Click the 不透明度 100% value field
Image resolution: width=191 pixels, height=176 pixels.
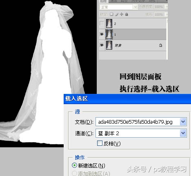[159, 7]
